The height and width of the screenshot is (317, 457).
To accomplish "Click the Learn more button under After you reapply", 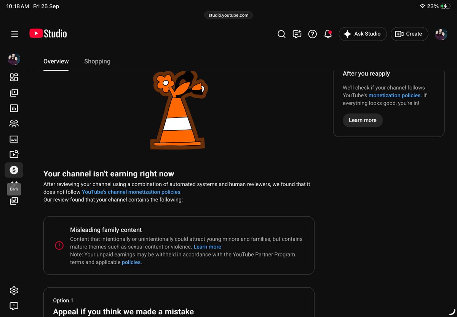I will (x=363, y=120).
